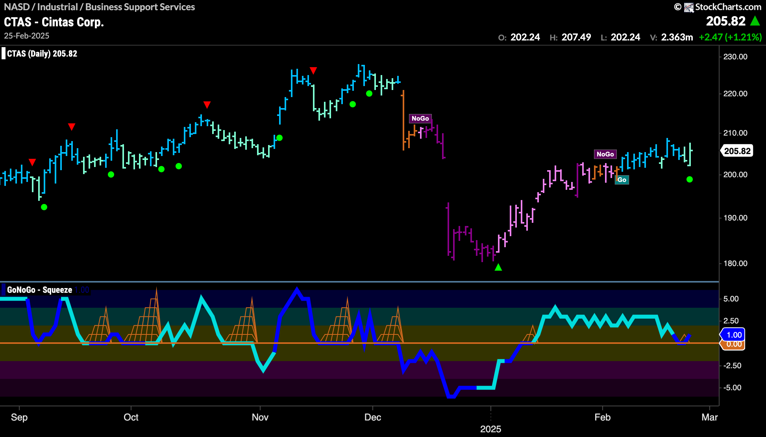Click the green up triangle at the January low

pyautogui.click(x=498, y=267)
